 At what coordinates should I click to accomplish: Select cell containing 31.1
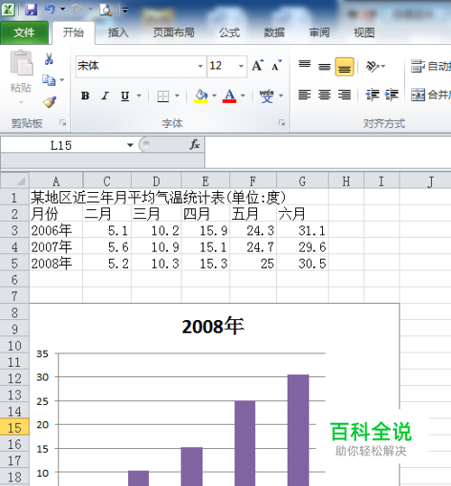(302, 230)
